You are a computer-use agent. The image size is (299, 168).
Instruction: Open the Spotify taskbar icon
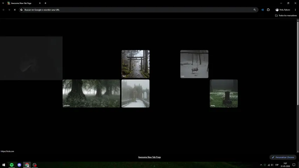pyautogui.click(x=12, y=165)
